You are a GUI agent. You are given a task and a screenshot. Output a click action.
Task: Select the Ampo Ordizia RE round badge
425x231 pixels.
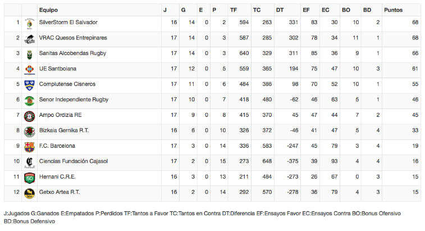[30, 116]
